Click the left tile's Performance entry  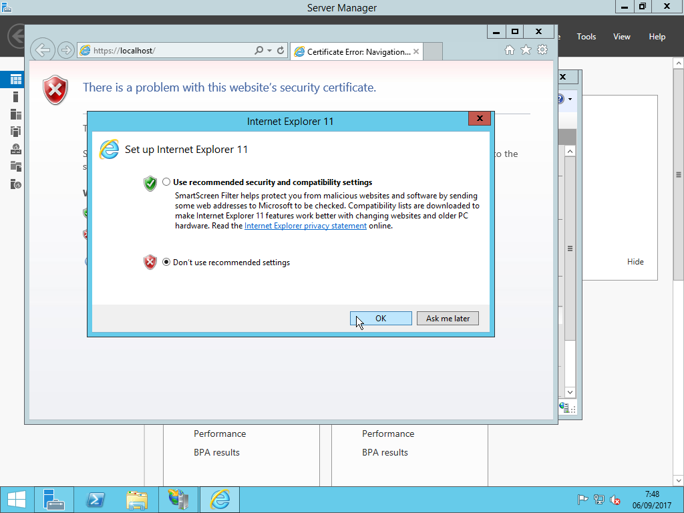point(220,434)
